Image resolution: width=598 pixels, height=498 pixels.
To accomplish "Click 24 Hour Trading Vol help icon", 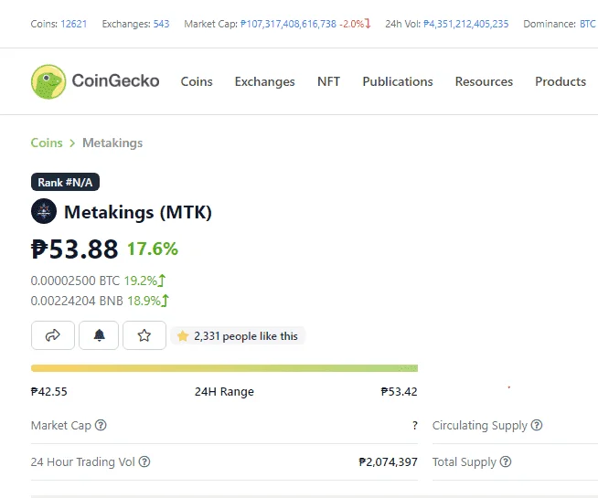I will (144, 461).
